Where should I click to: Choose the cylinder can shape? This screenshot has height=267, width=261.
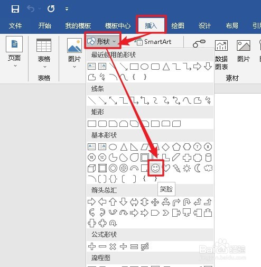(208, 158)
